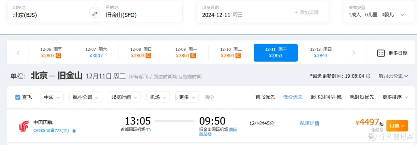Click the ¥4497 price
The width and height of the screenshot is (417, 145).
pos(367,122)
